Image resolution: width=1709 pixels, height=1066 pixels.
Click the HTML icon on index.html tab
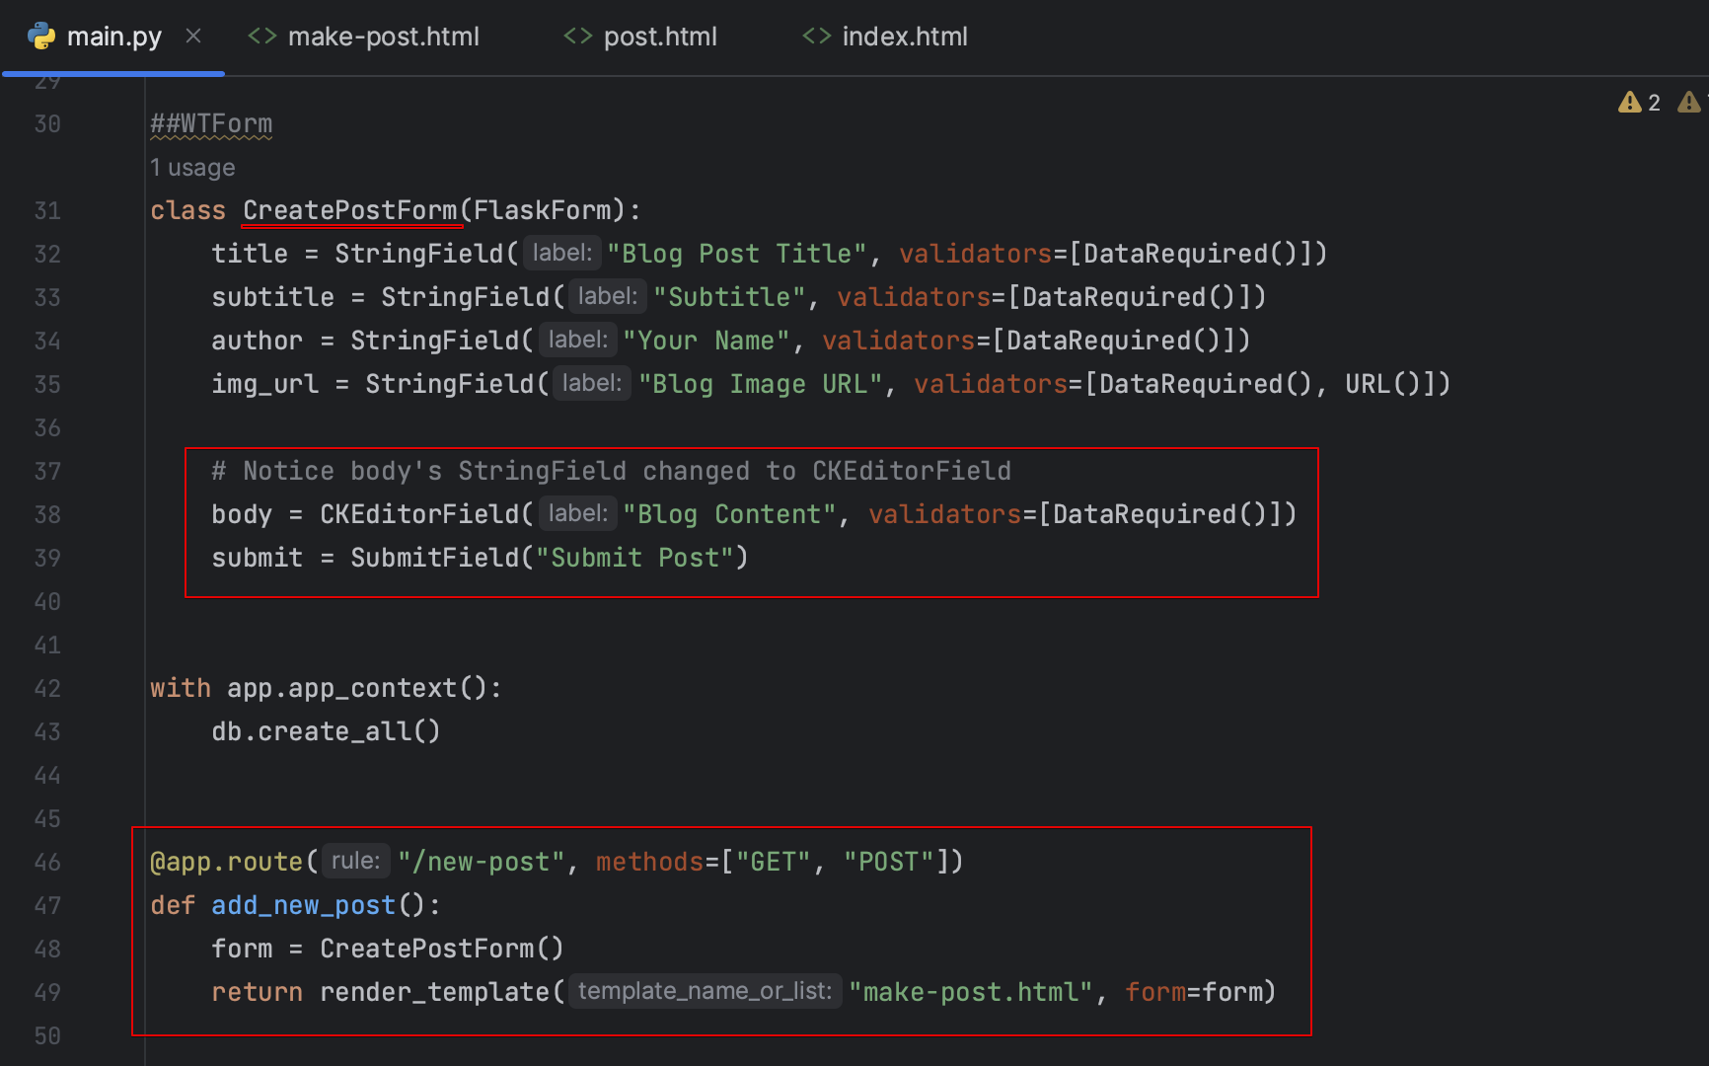(x=817, y=37)
